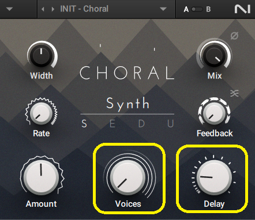Screen dimensions: 255x220
Task: Toggle the phase invert icon above Mix
Action: 234,36
